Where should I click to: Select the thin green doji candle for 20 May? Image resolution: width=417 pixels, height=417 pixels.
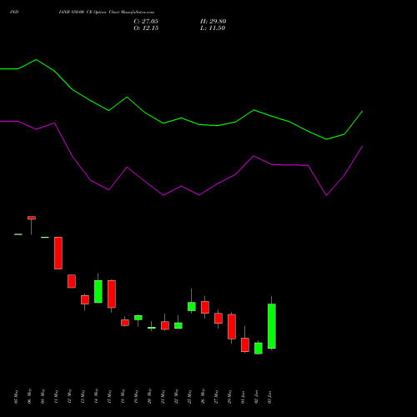(152, 328)
